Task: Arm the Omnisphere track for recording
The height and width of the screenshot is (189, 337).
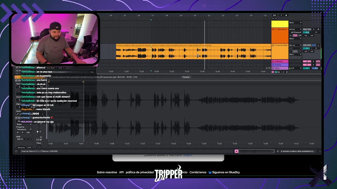Action: (318, 29)
